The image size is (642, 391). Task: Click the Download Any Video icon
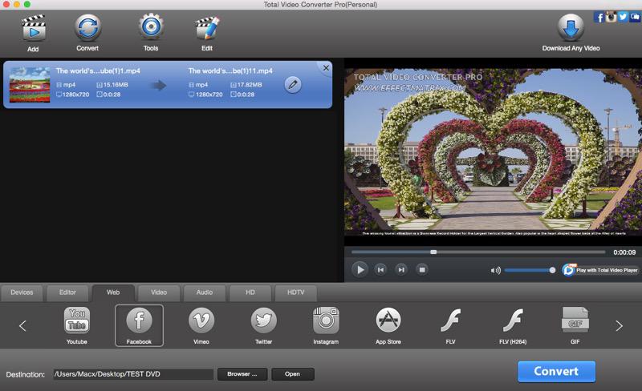click(x=571, y=27)
